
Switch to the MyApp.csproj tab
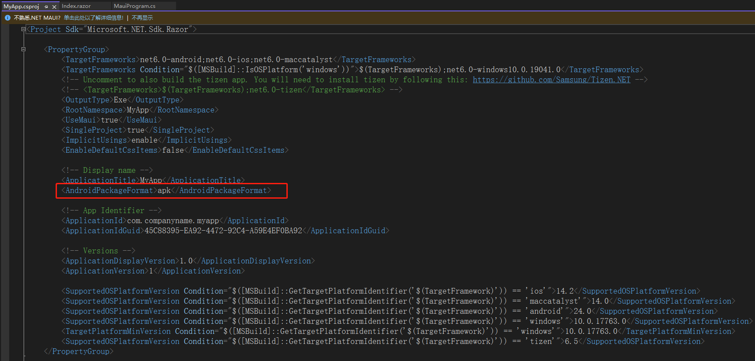click(21, 7)
